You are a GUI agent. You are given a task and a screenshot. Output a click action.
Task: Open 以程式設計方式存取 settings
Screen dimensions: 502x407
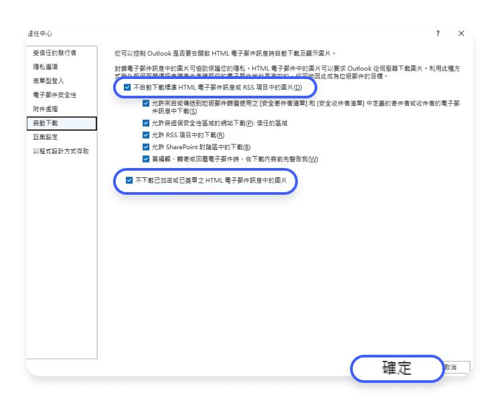(61, 151)
